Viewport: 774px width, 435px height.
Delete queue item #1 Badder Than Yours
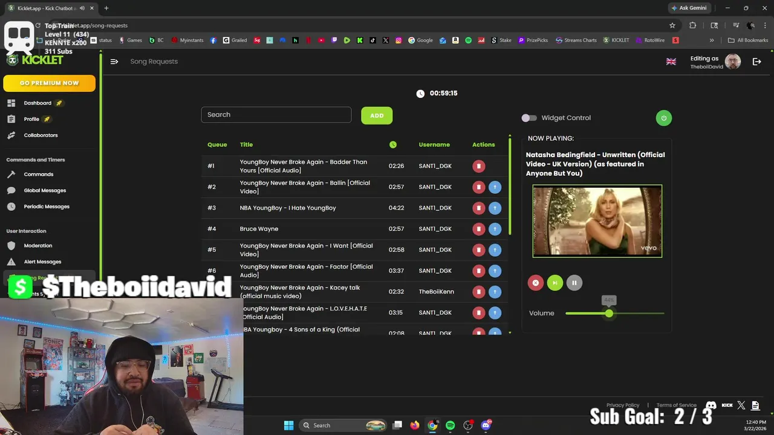(x=478, y=166)
